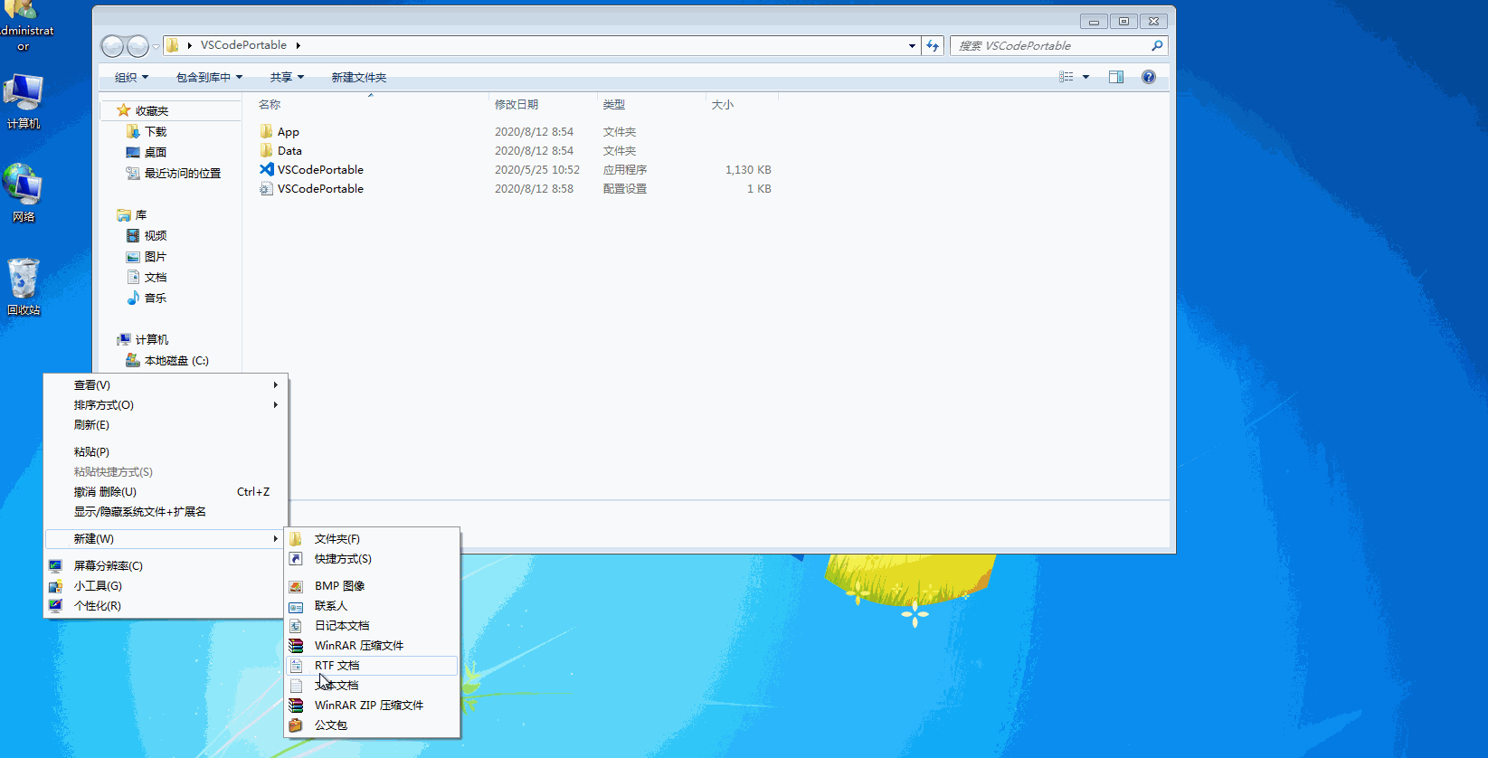Click the VSCodePortable breadcrumb in address bar
The height and width of the screenshot is (758, 1488).
[x=243, y=45]
